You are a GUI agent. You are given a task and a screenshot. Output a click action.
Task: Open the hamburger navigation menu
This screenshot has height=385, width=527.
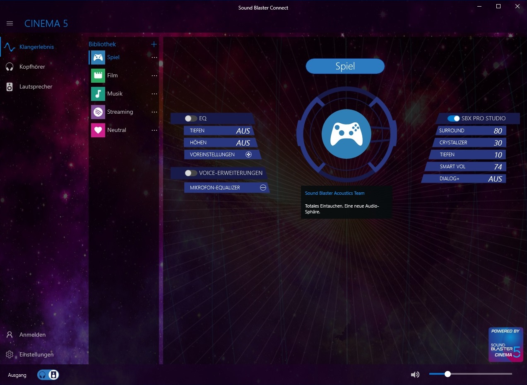pos(10,24)
